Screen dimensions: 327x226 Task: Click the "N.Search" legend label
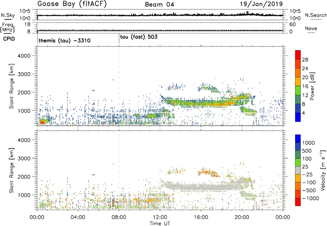316,15
